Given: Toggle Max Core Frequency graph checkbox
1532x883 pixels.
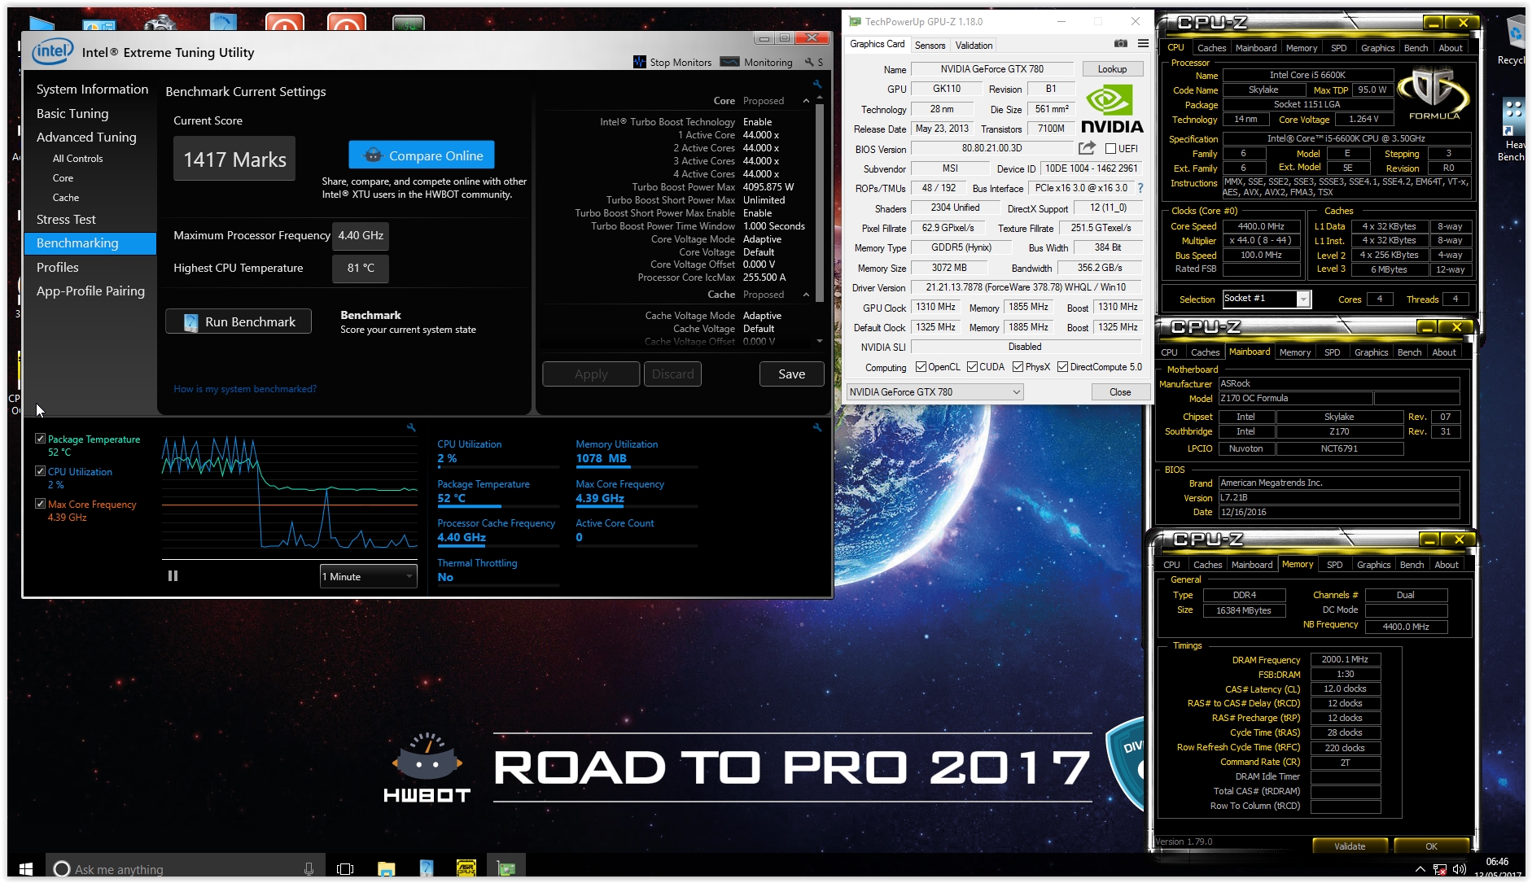Looking at the screenshot, I should pos(40,504).
